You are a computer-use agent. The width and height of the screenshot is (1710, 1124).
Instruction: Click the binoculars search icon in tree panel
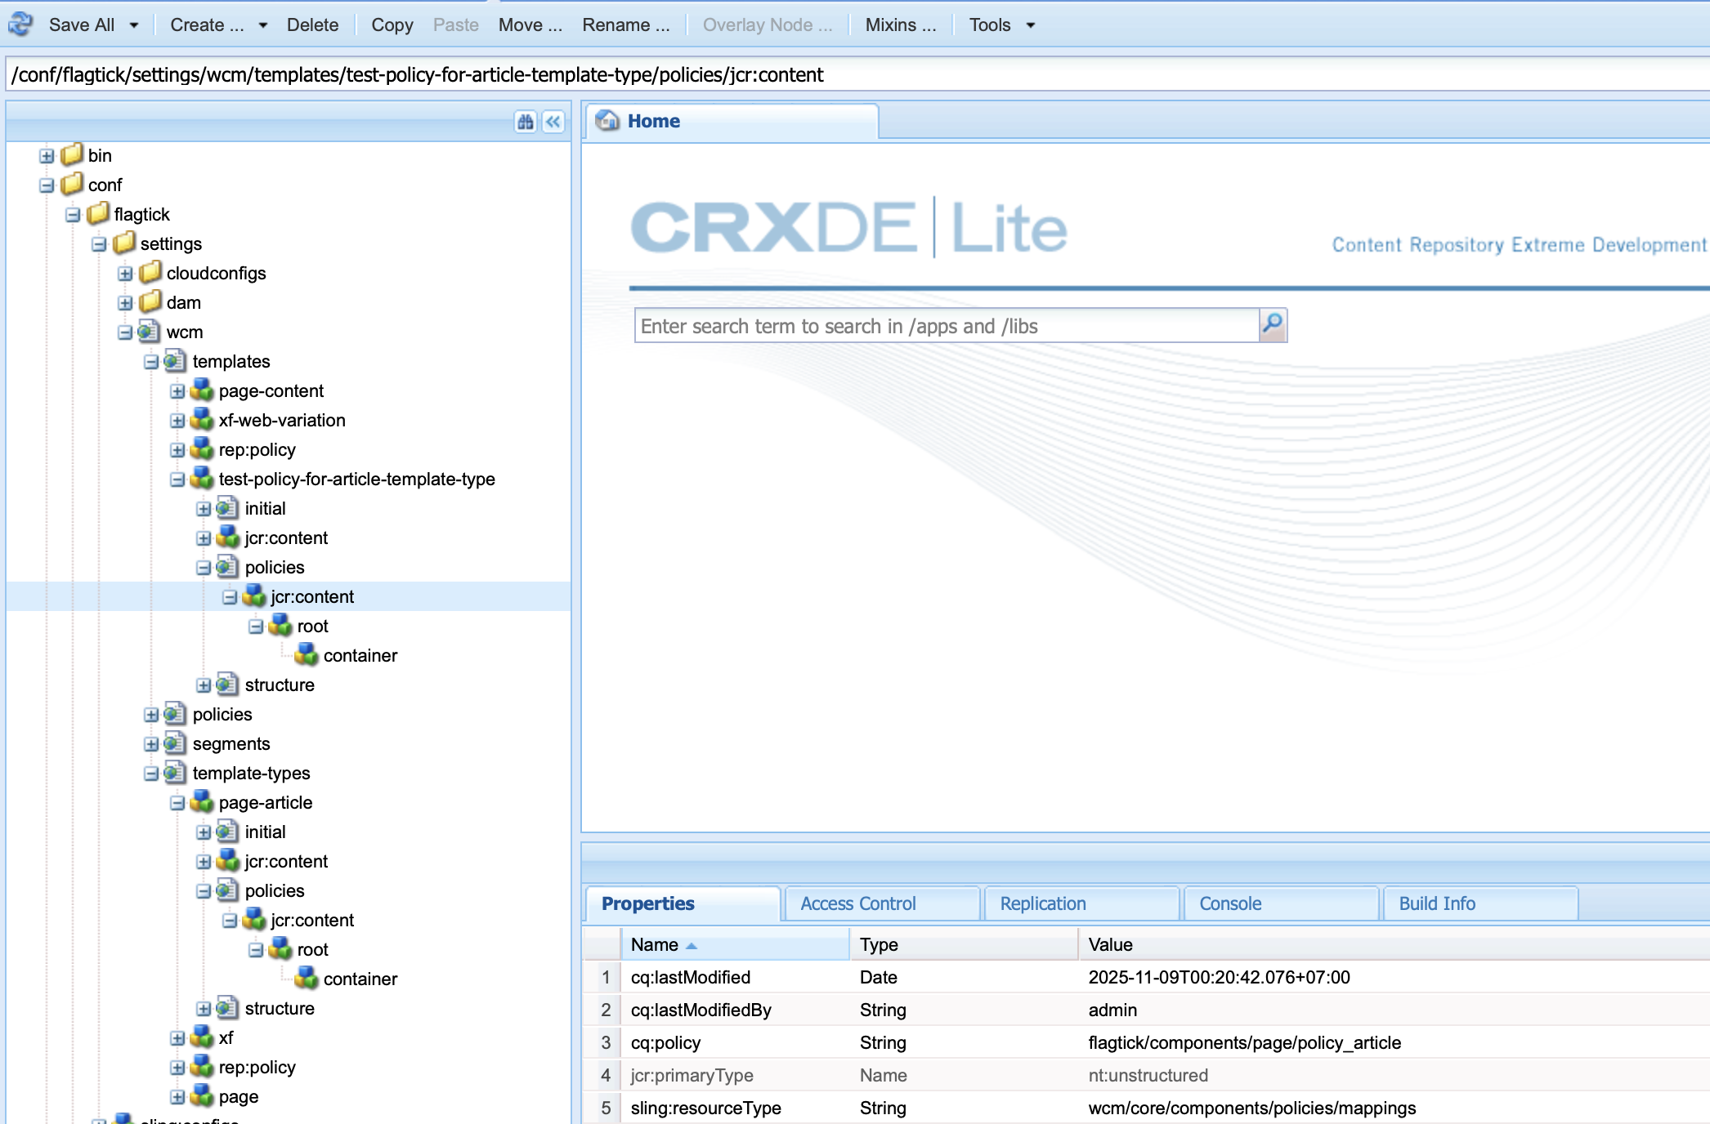525,122
